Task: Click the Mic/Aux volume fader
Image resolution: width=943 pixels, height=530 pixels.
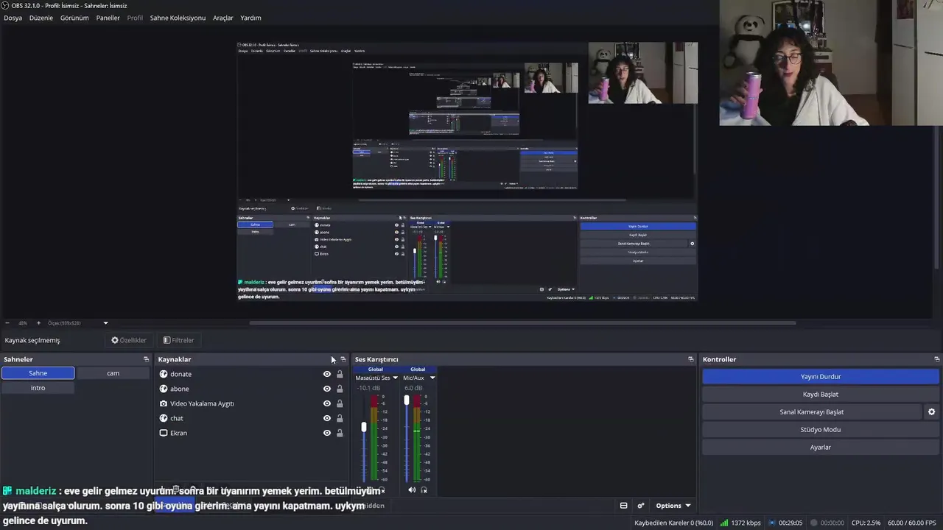Action: tap(406, 400)
